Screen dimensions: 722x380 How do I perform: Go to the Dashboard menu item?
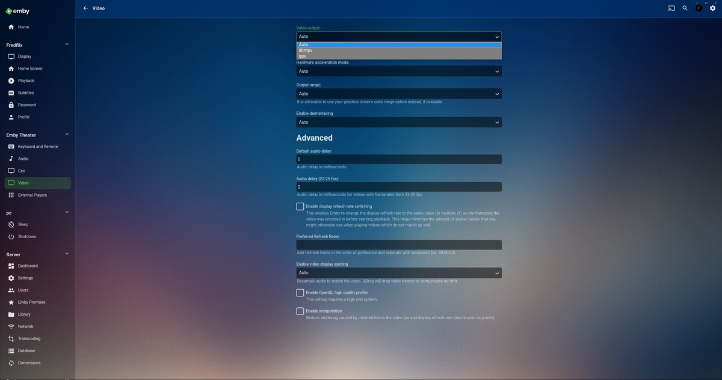(x=28, y=266)
